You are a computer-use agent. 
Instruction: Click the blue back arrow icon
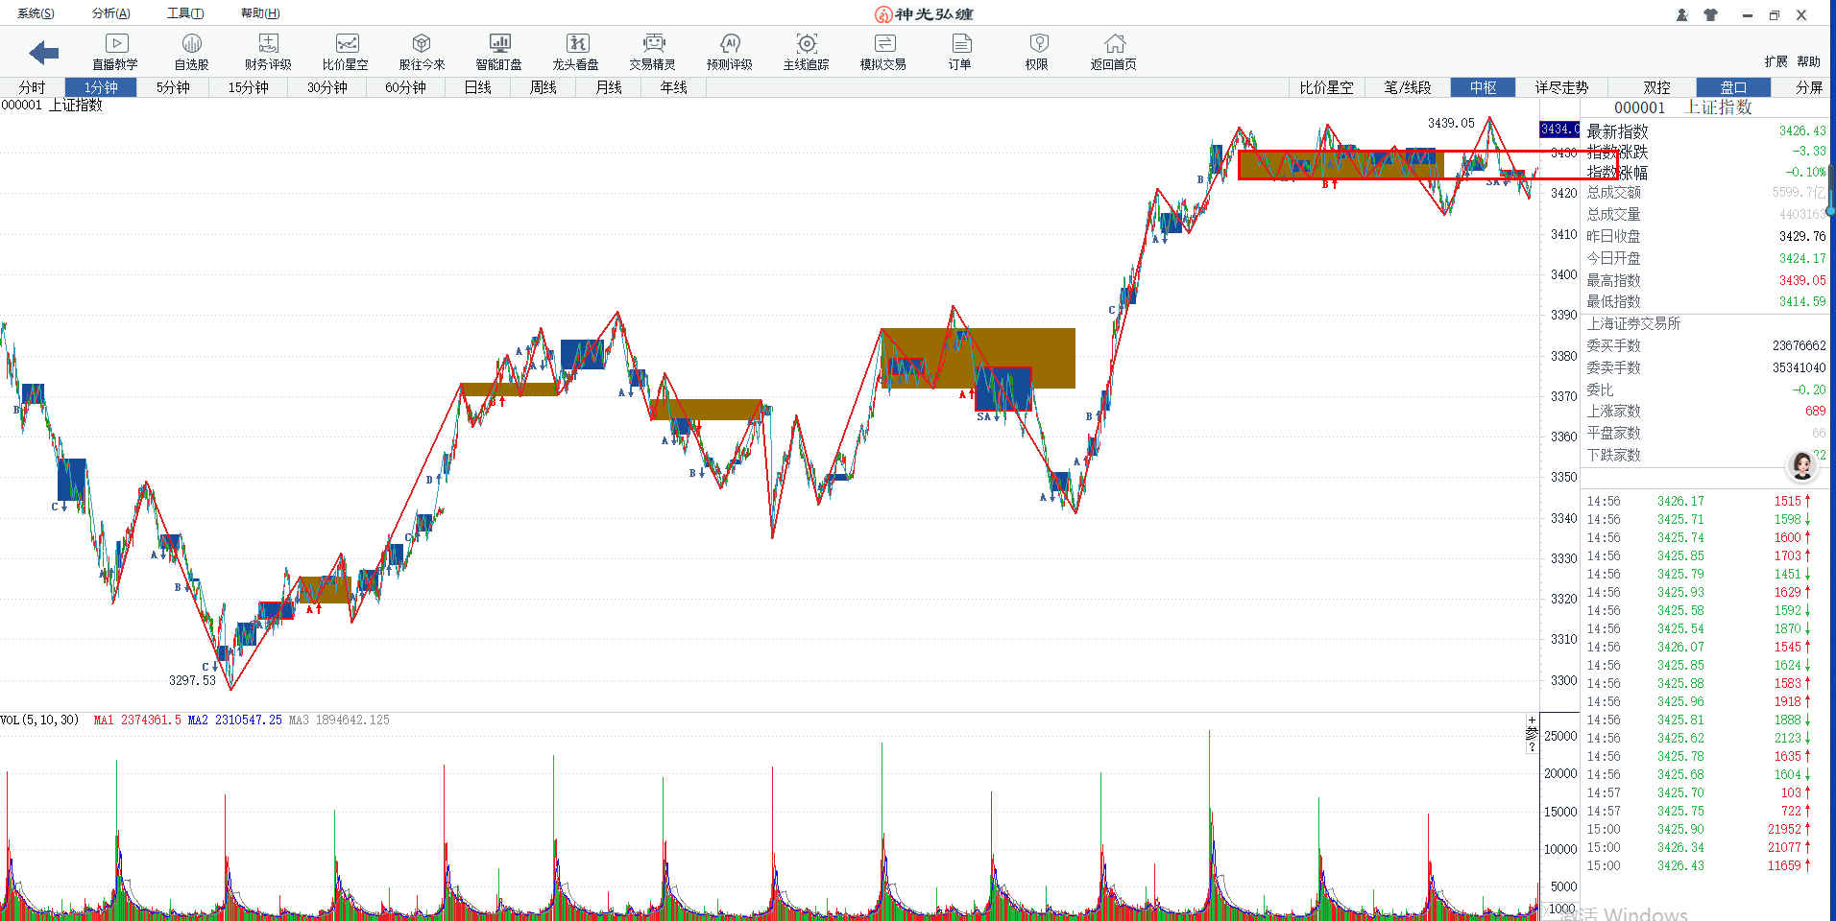click(44, 53)
